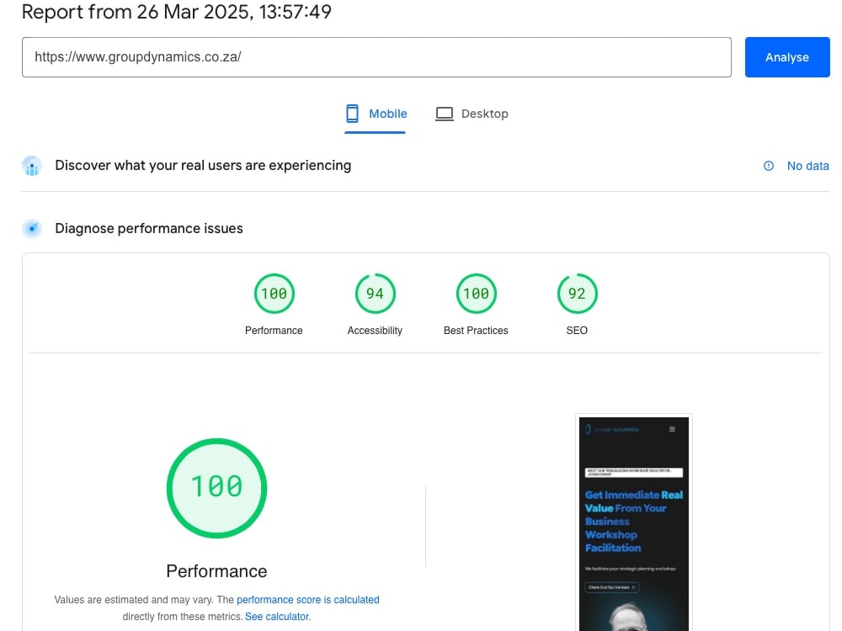Click the No data info icon
The image size is (842, 631).
tap(769, 166)
